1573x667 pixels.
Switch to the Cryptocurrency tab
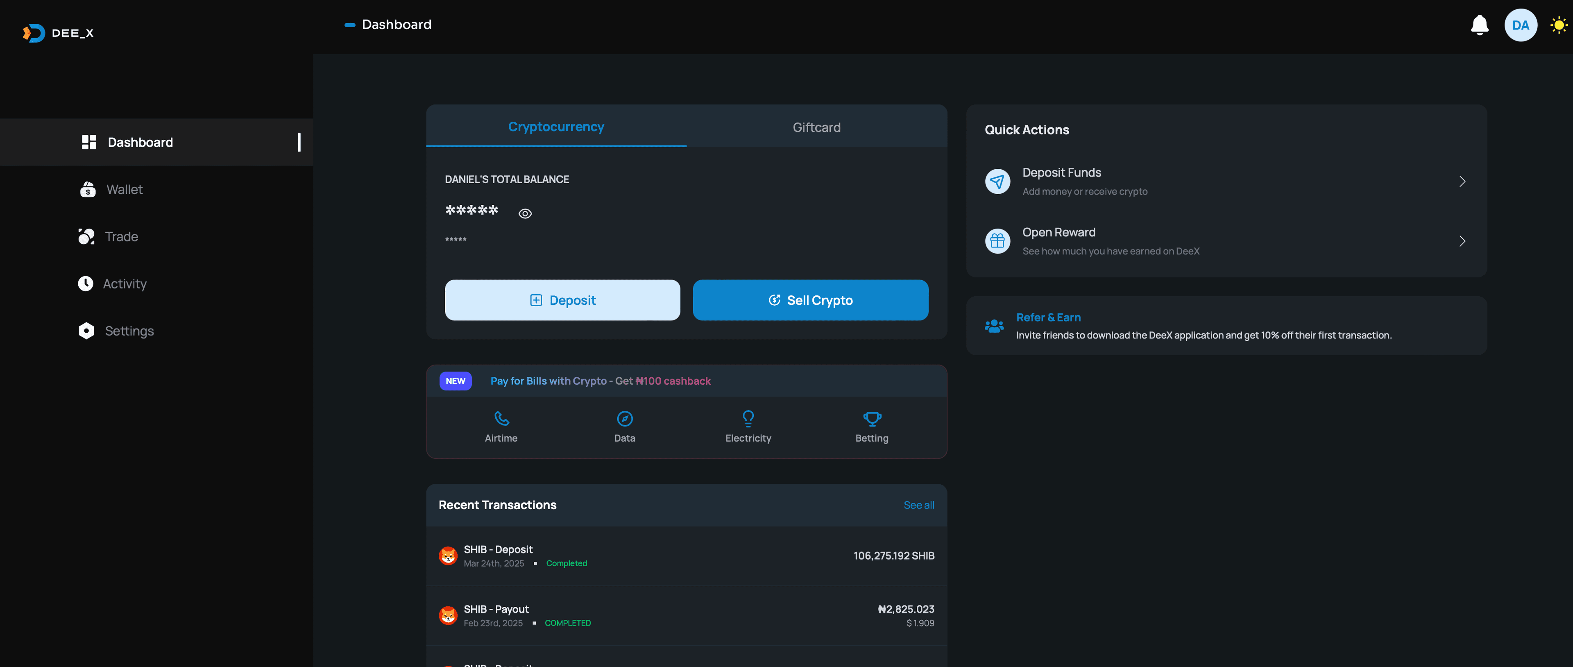point(556,127)
